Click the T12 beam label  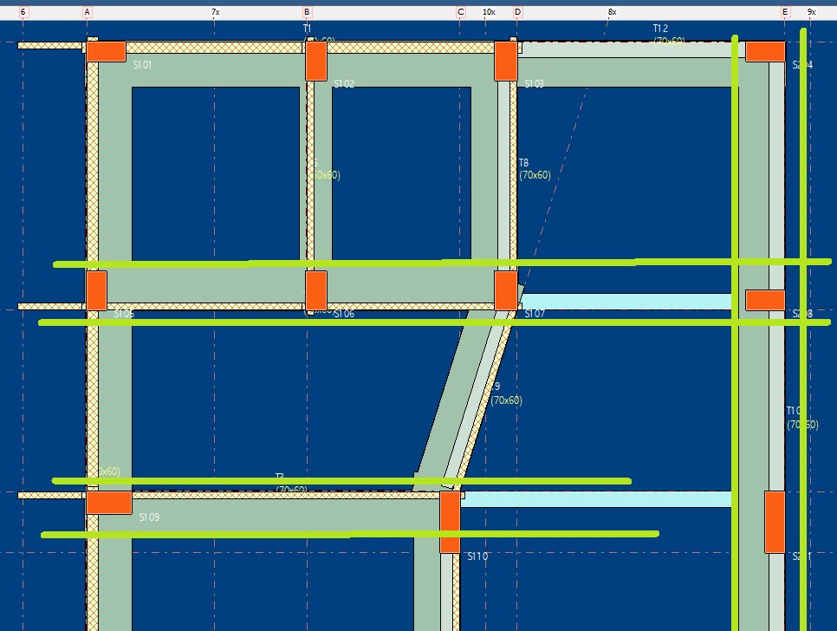(x=660, y=29)
